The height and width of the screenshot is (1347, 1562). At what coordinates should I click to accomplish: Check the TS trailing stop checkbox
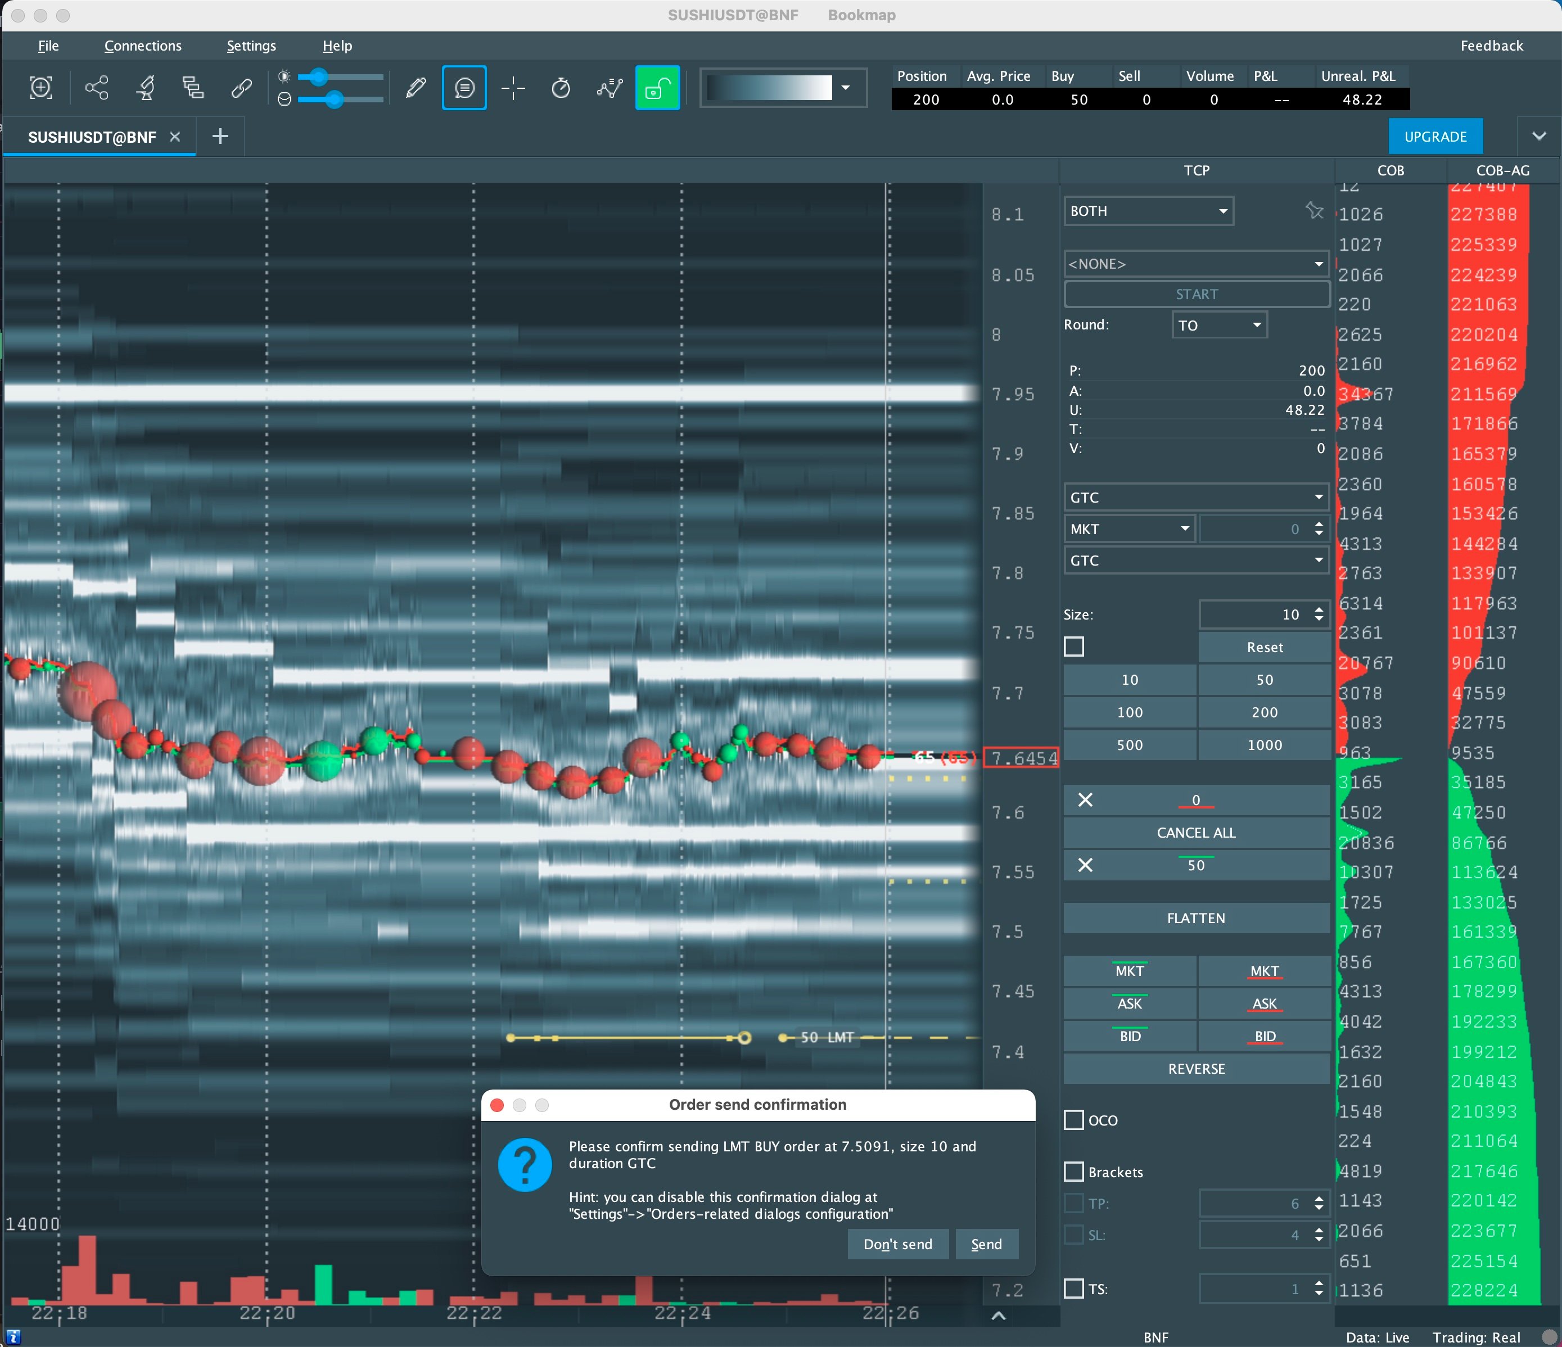tap(1073, 1288)
